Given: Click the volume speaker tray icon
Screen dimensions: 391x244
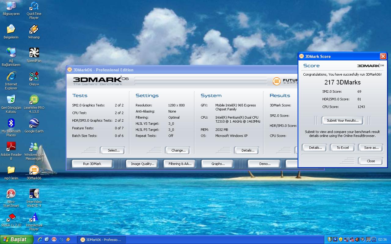Looking at the screenshot, I should [x=357, y=239].
